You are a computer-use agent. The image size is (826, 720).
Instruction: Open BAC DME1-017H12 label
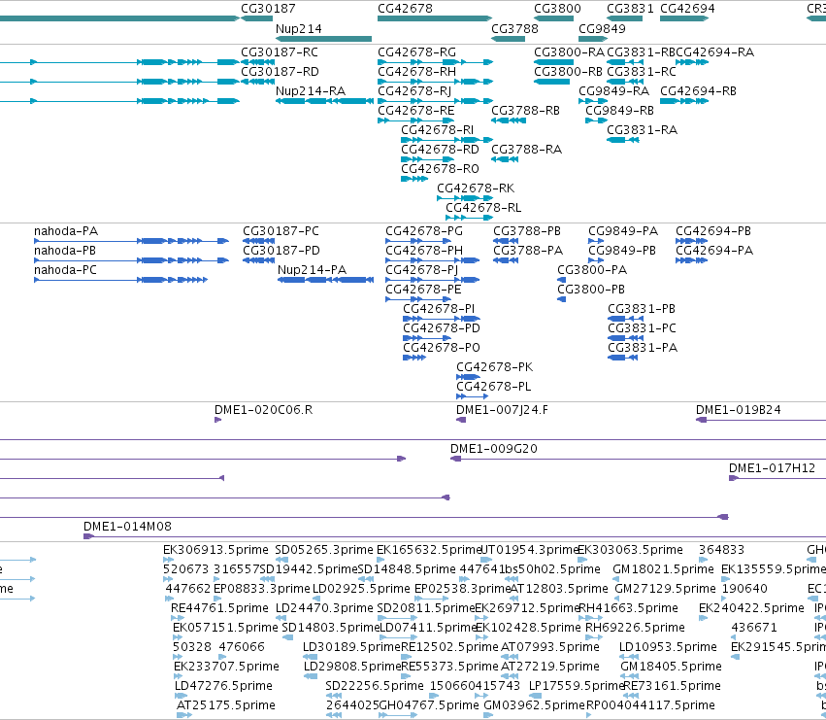click(x=773, y=468)
